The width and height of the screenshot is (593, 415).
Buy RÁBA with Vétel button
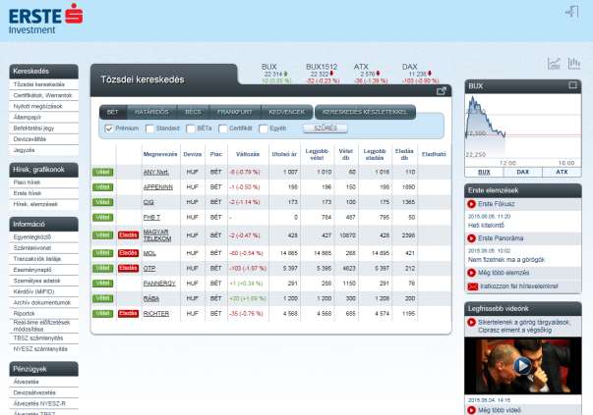coord(102,299)
